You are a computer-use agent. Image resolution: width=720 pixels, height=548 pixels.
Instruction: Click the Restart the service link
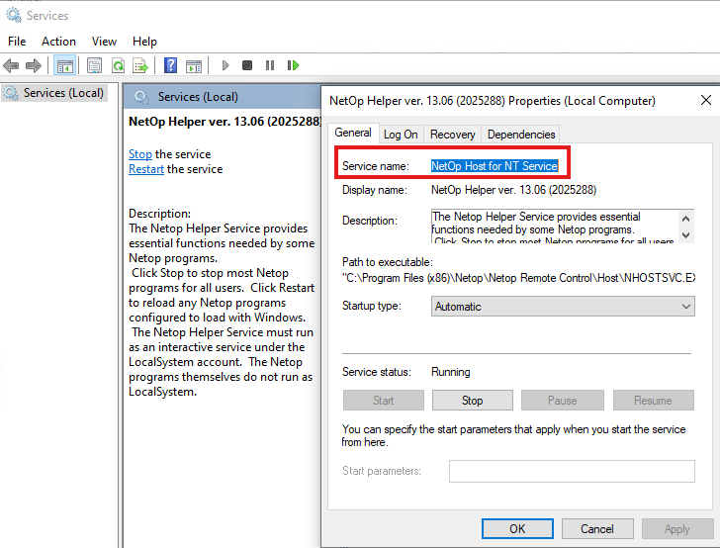(146, 169)
